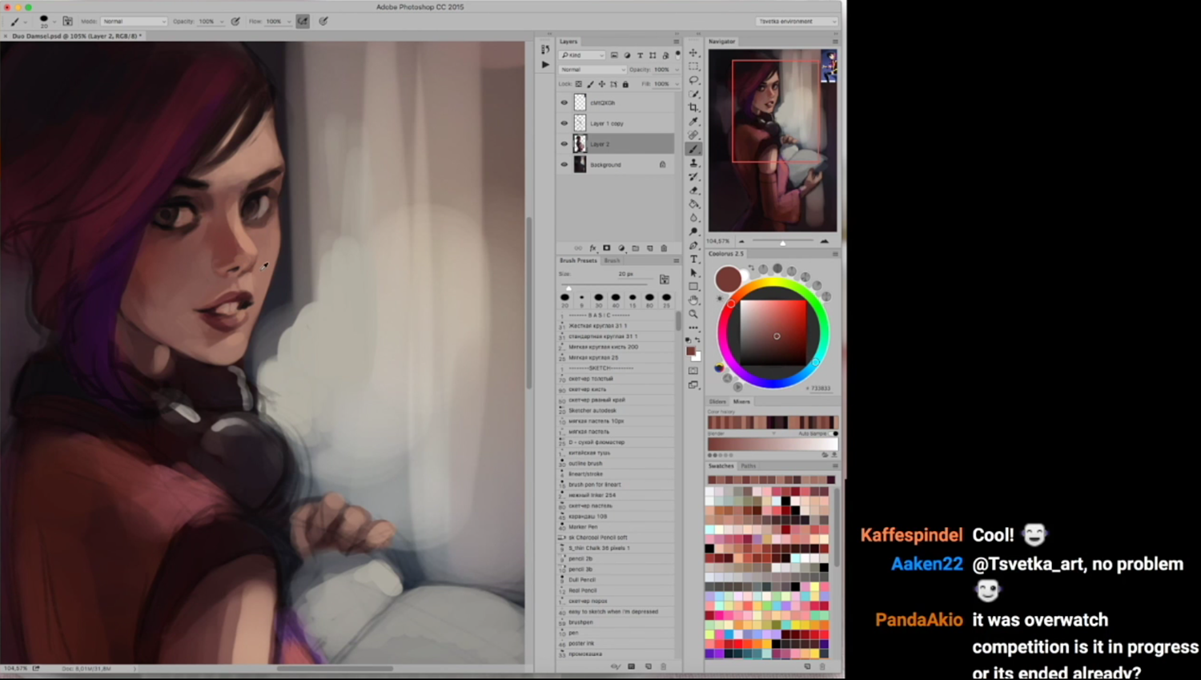Switch to the Brush Presets tab
1201x680 pixels.
[x=578, y=260]
